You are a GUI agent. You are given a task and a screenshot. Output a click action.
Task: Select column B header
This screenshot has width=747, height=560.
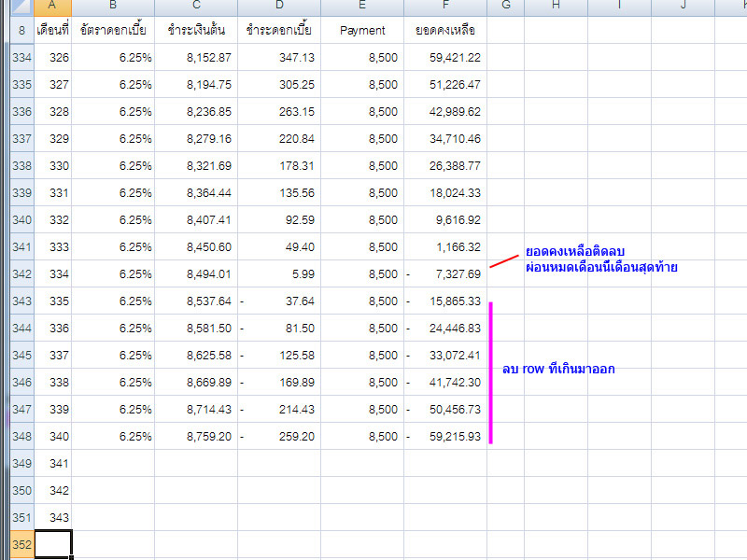[113, 7]
